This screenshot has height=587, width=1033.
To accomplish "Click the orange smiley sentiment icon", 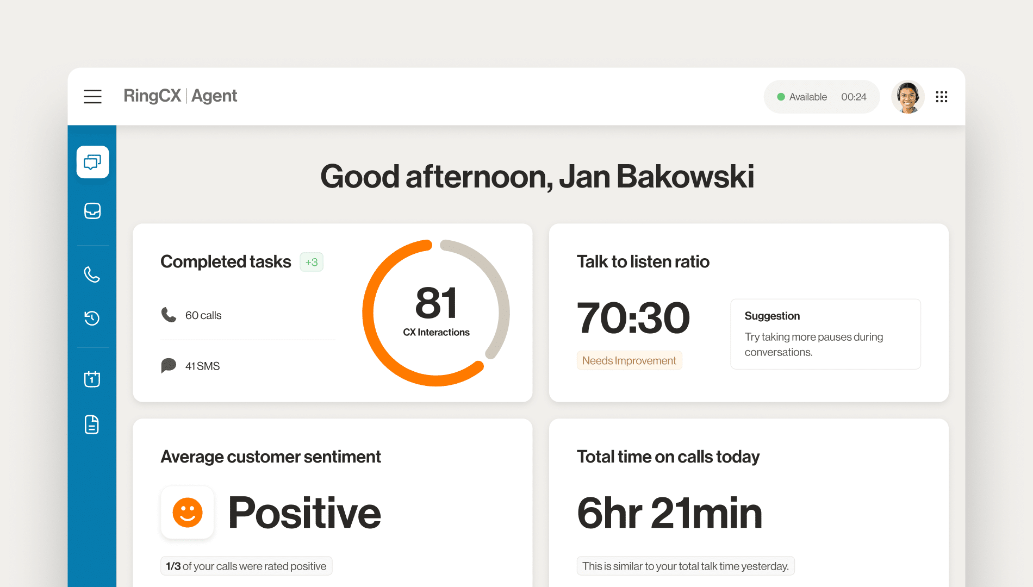I will 188,513.
